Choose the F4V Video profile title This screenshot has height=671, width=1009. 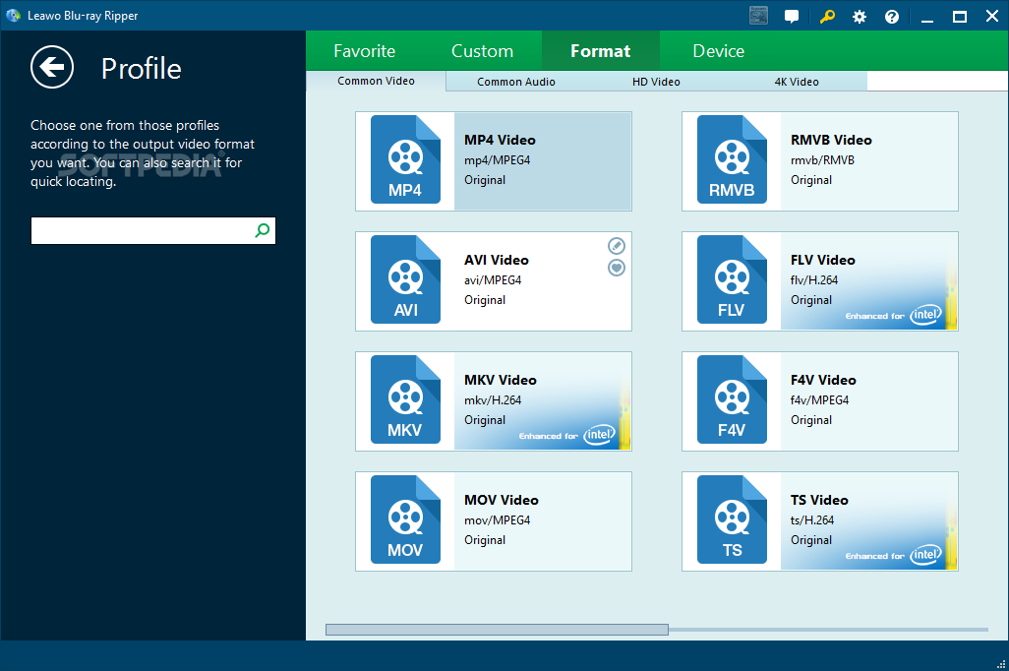click(x=824, y=380)
